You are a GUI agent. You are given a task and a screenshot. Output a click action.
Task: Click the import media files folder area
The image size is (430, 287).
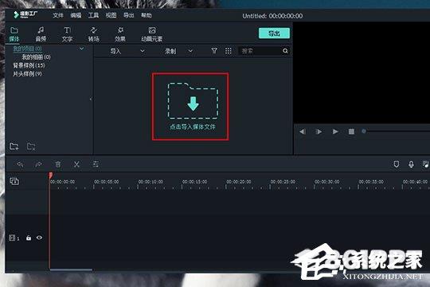193,106
